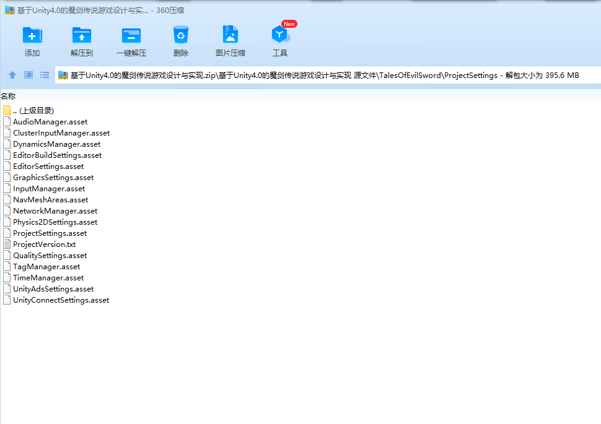Screen dimensions: 601x424
Task: Select NetworkManager.asset file
Action: click(x=55, y=210)
